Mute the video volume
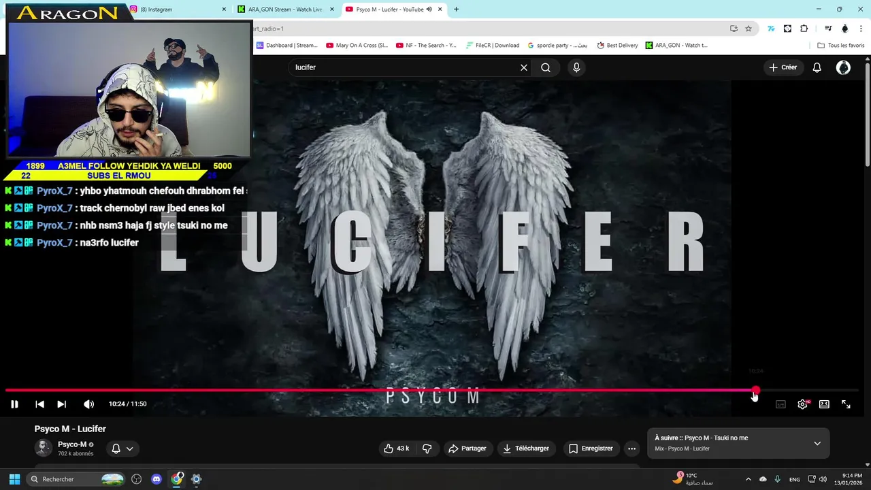The image size is (871, 490). tap(88, 404)
